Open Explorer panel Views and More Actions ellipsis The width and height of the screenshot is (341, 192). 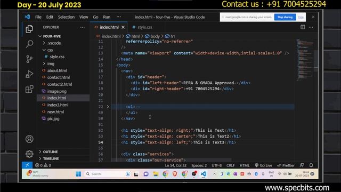83,27
